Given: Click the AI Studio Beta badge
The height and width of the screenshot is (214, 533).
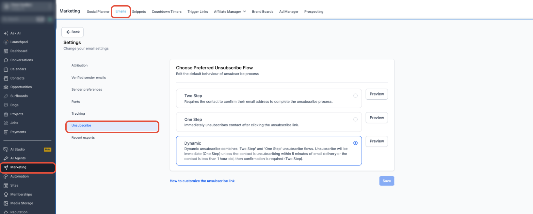Looking at the screenshot, I should [x=48, y=150].
